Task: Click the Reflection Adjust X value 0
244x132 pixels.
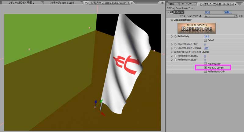Action: point(205,56)
